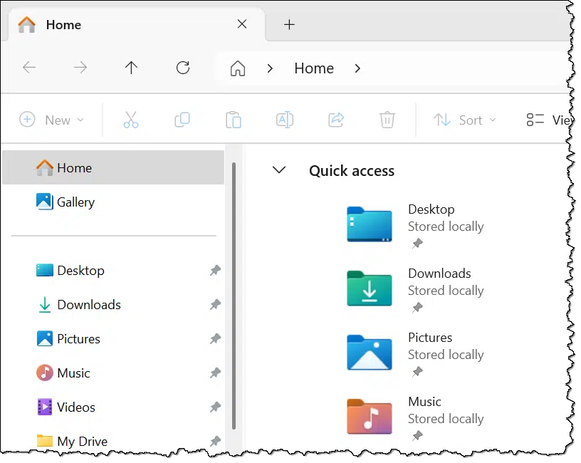Expand chevron after house icon in address bar
581x463 pixels.
coord(270,68)
